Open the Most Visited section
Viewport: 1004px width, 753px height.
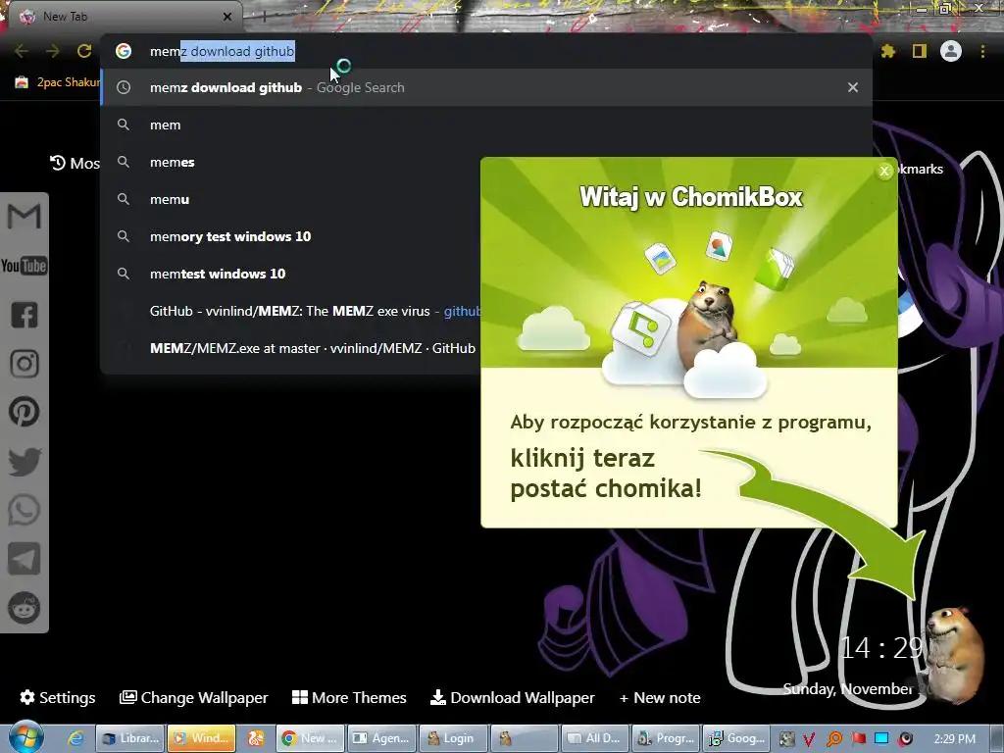pos(75,164)
